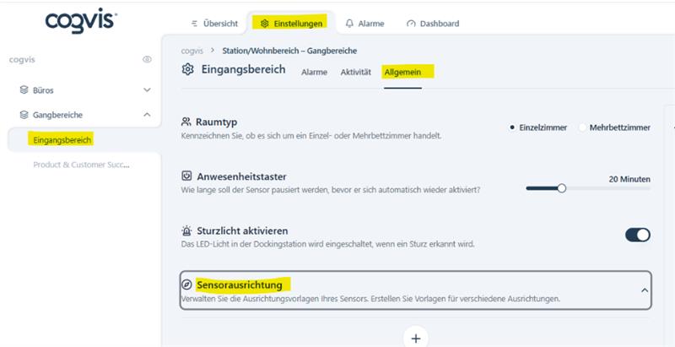Click the Sensorausrichtung compass icon
675x347 pixels.
pos(187,285)
